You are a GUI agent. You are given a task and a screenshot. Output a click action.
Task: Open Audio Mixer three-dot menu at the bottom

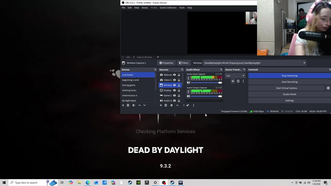(193, 105)
